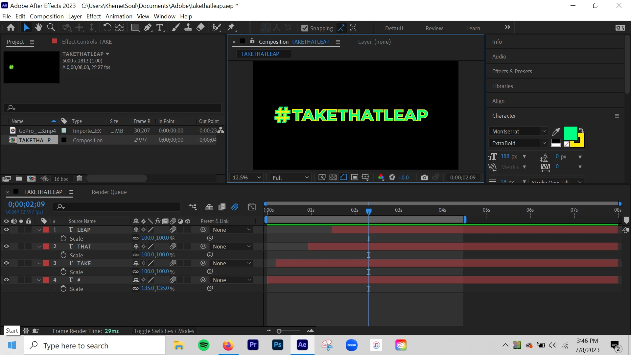Select the Zoom tool in toolbar
The height and width of the screenshot is (355, 631).
(51, 28)
